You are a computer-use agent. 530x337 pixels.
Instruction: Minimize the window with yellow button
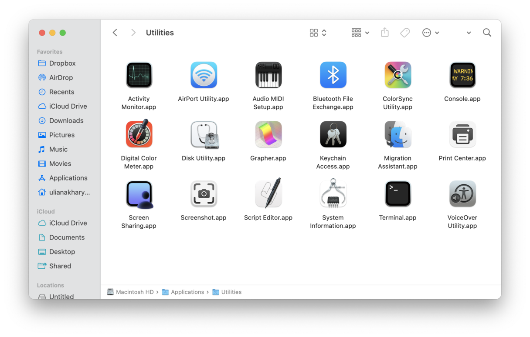(x=52, y=33)
